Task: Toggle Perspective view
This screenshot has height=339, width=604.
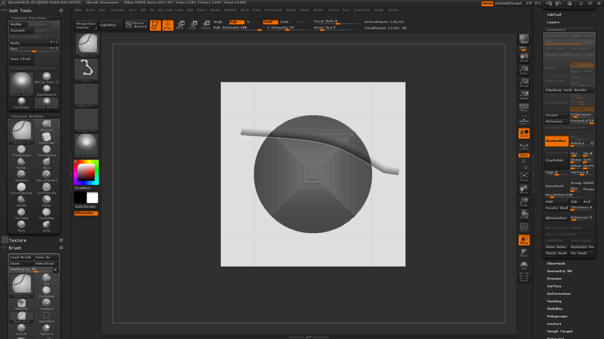Action: point(524,108)
